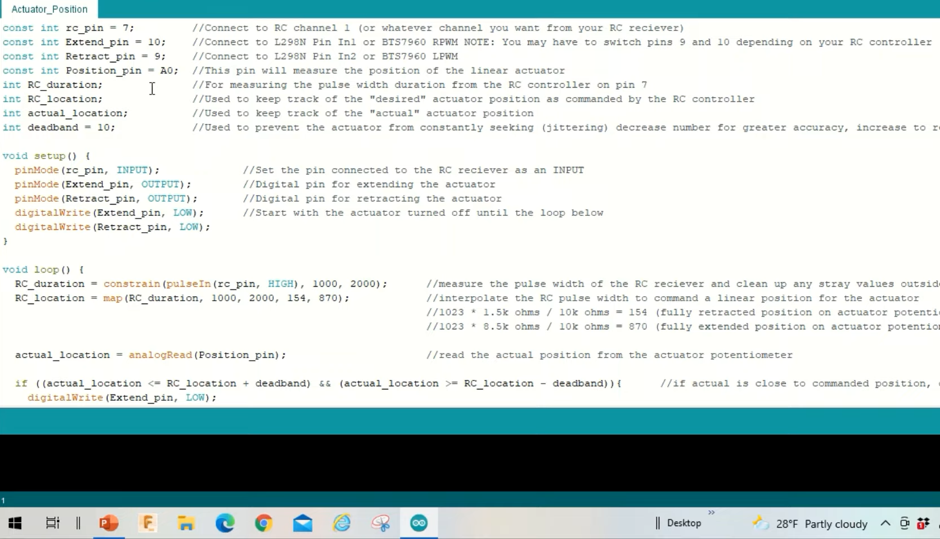
Task: Open Dropbox from the system tray
Action: [923, 523]
